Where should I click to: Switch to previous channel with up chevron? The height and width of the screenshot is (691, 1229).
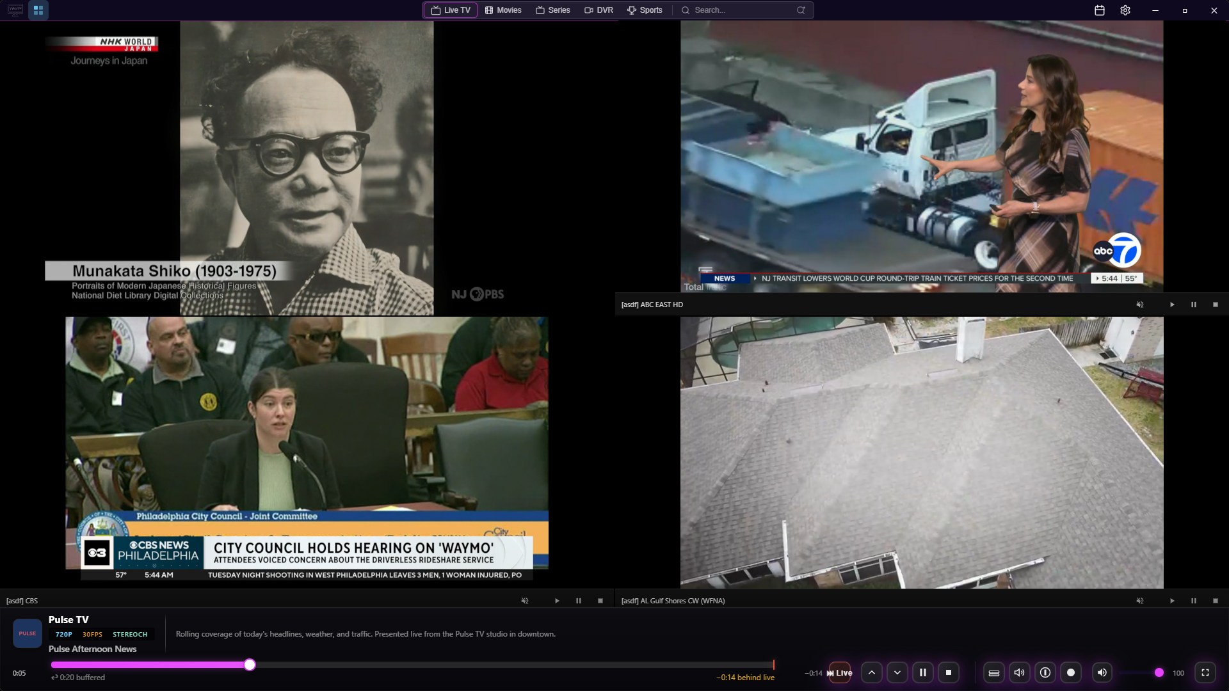pos(872,672)
